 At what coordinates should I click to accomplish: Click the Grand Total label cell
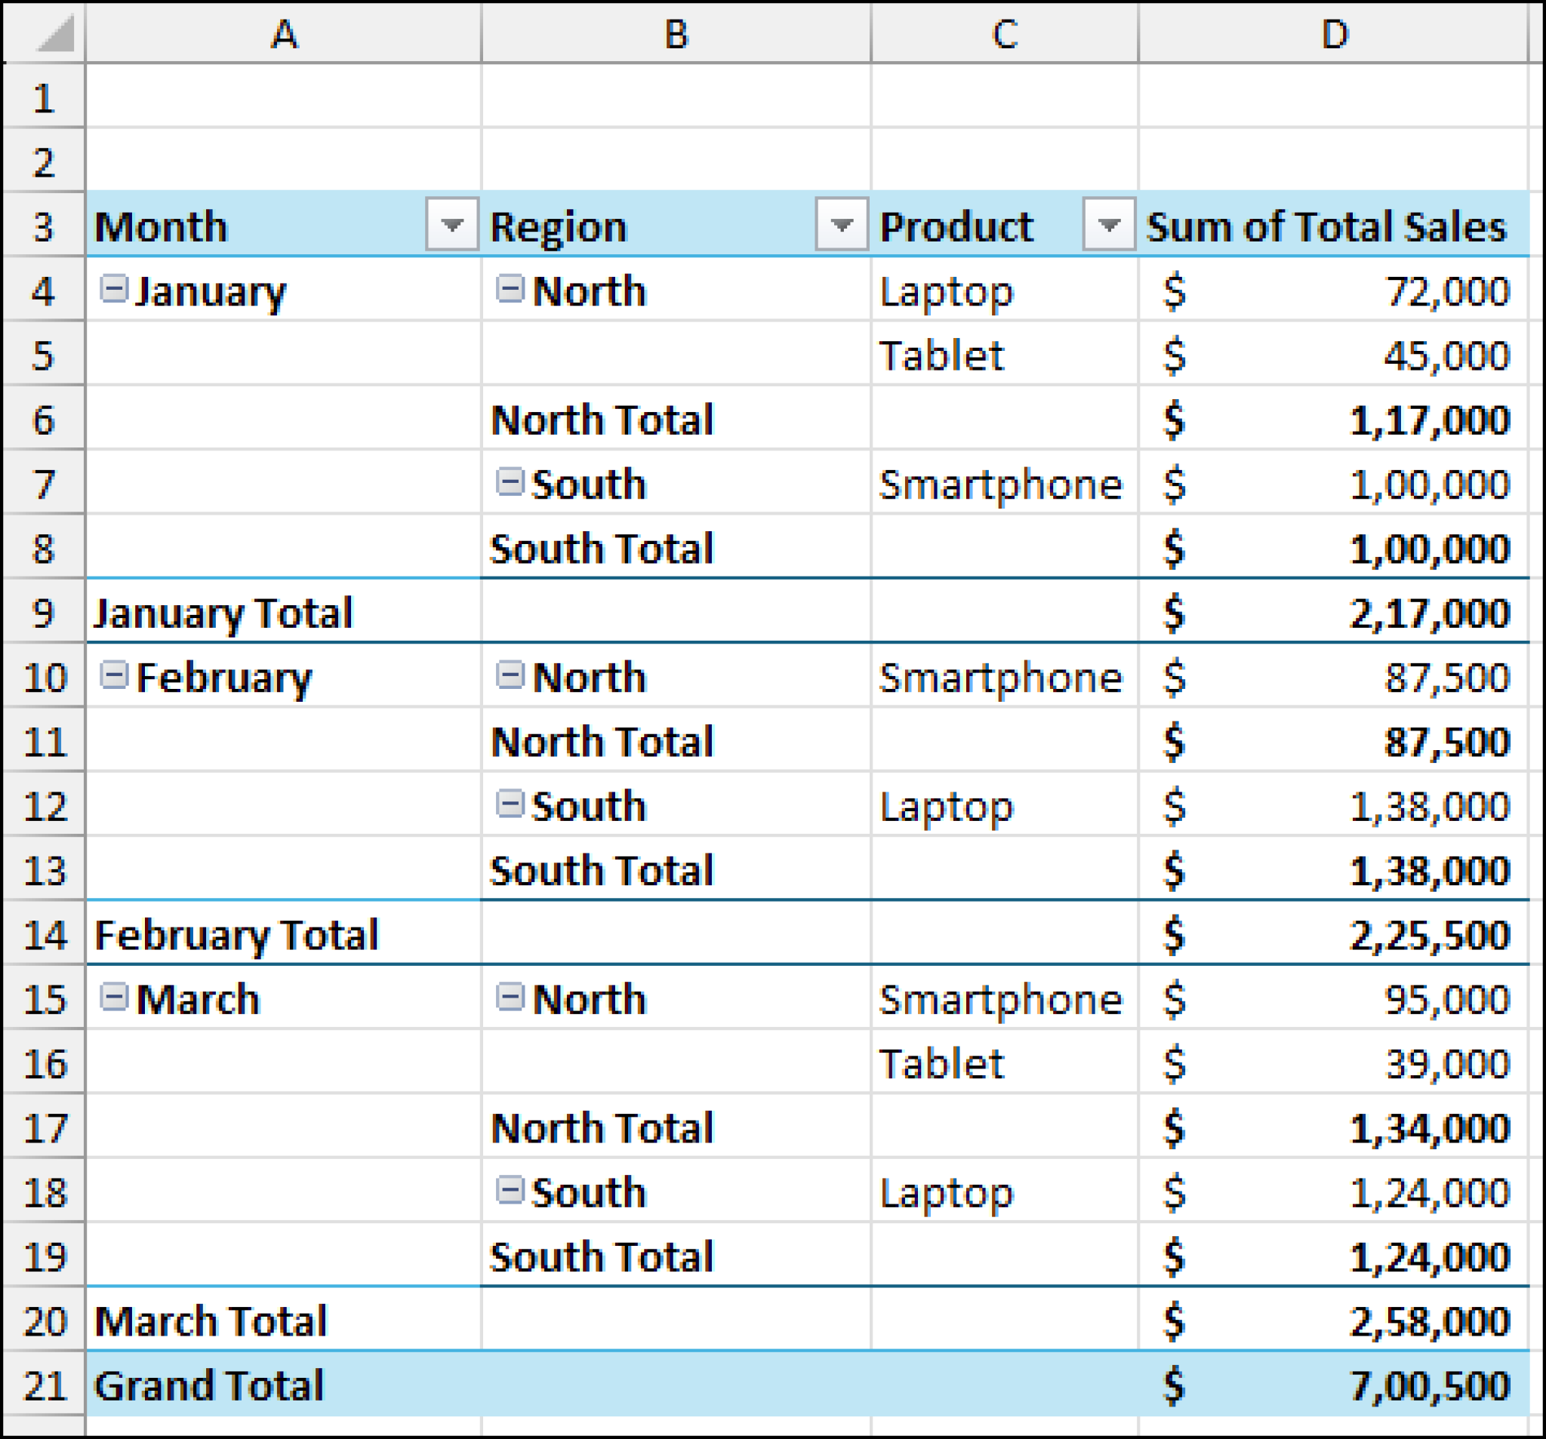click(208, 1385)
